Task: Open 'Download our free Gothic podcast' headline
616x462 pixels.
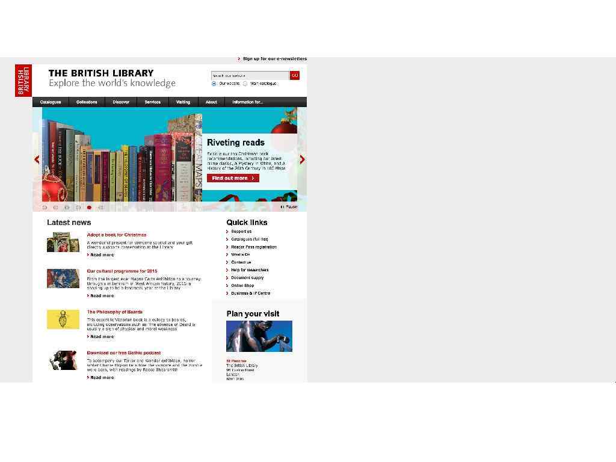Action: (x=124, y=353)
